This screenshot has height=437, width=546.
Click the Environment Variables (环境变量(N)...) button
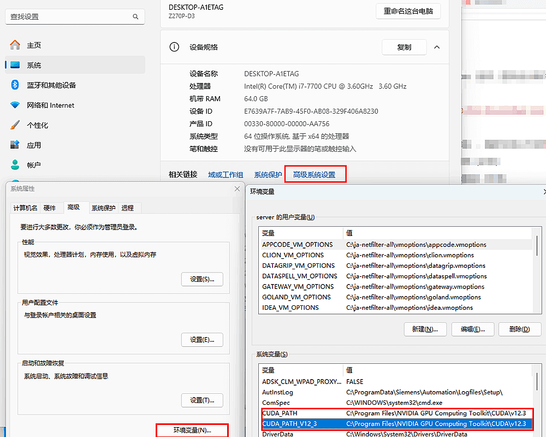(192, 430)
